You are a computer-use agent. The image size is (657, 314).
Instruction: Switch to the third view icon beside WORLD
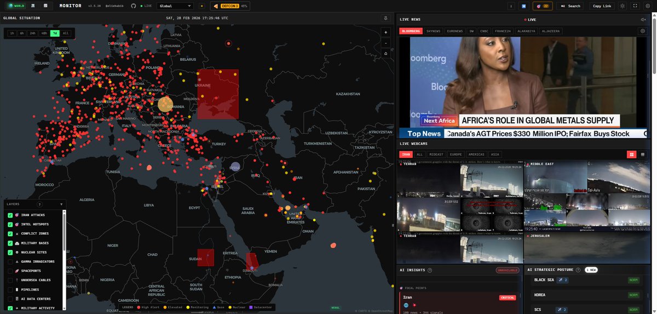pyautogui.click(x=46, y=5)
